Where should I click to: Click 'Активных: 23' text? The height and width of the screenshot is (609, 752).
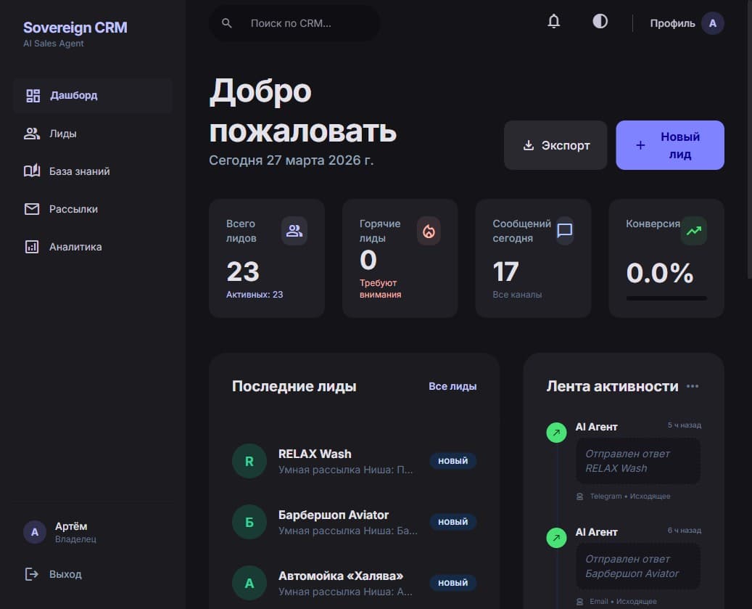click(255, 294)
